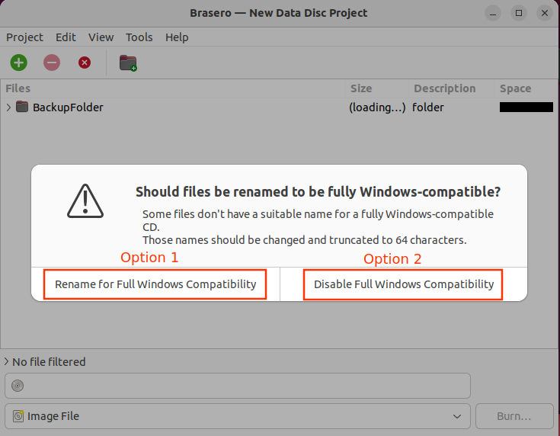Image resolution: width=560 pixels, height=436 pixels.
Task: Expand the BackupFolder tree row
Action: 8,107
